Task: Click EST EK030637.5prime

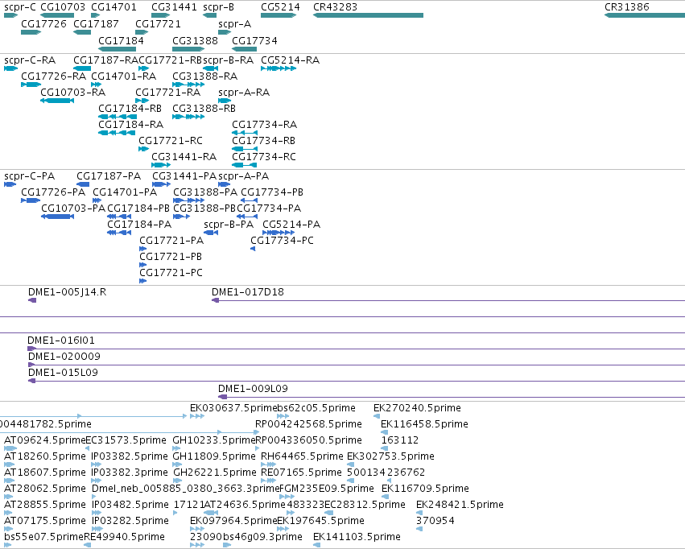Action: tap(233, 408)
